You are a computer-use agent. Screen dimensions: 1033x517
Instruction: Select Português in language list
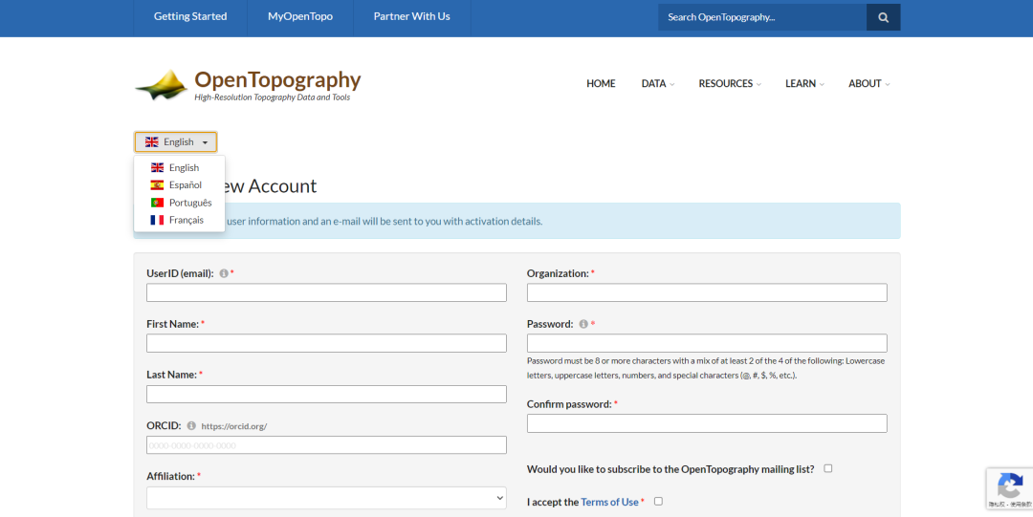tap(179, 203)
